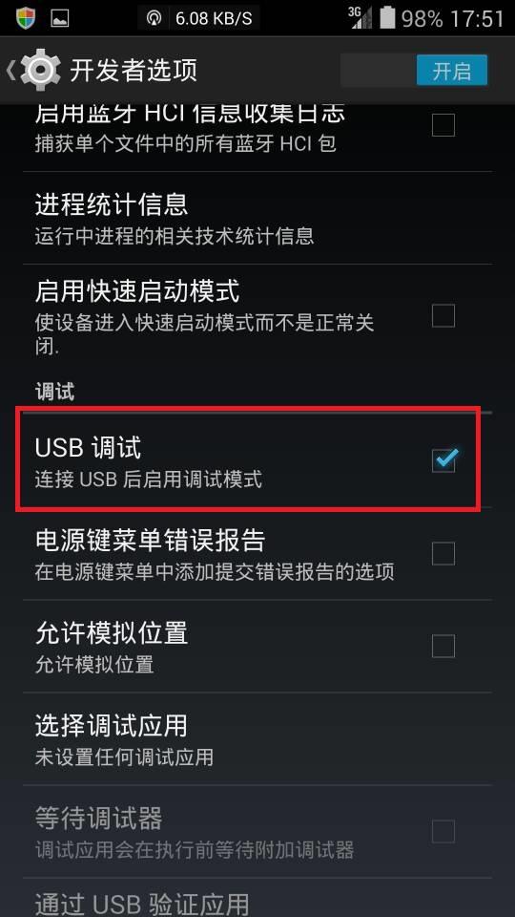Viewport: 515px width, 917px height.
Task: Select the 等待调试器 option row
Action: click(257, 832)
